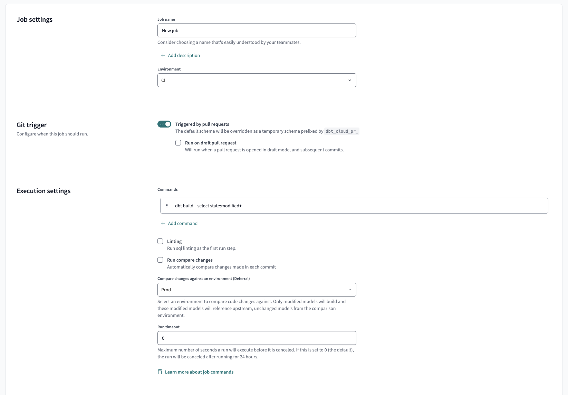
Task: Click the chevron on the Prod deferral dropdown
Action: click(349, 290)
